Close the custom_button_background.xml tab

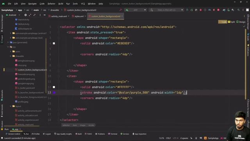[x=122, y=16]
